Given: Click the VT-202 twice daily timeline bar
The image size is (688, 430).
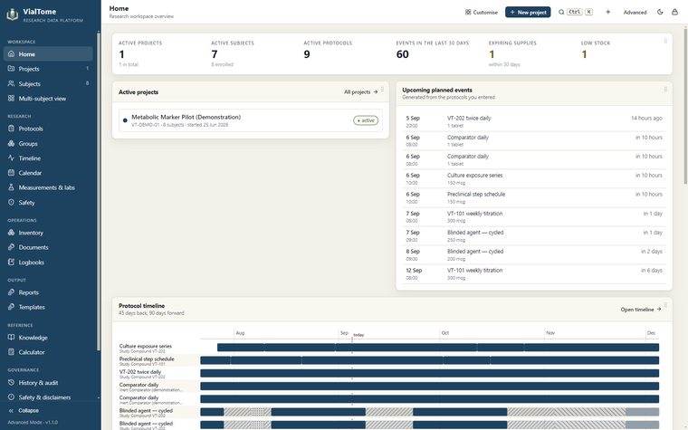Looking at the screenshot, I should [x=430, y=373].
